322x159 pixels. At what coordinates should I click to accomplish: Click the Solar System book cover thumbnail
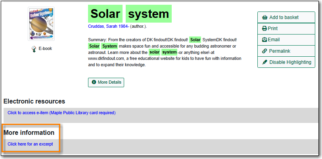(41, 24)
